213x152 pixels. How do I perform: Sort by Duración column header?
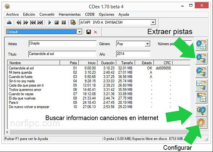(107, 63)
